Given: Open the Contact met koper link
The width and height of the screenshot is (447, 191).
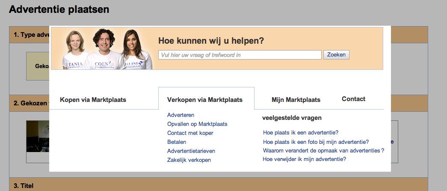Looking at the screenshot, I should pyautogui.click(x=190, y=133).
